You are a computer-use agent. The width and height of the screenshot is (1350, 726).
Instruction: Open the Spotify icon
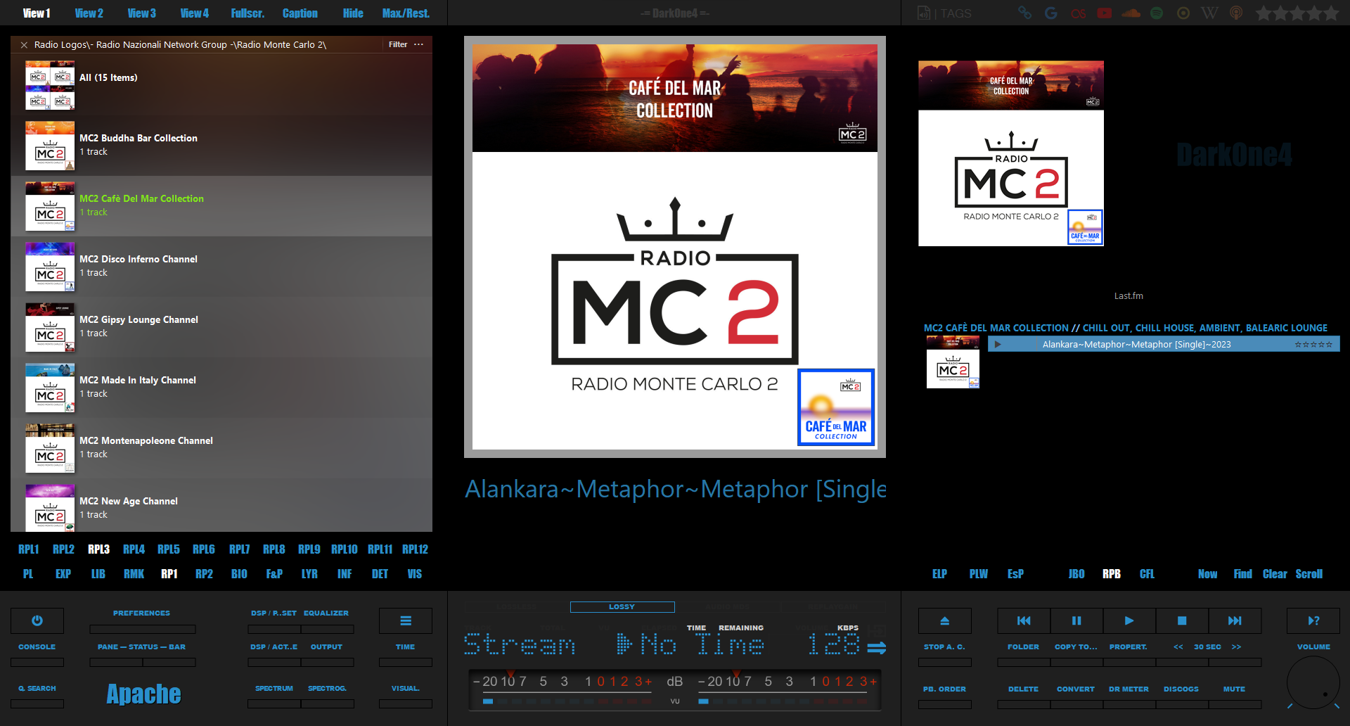[x=1157, y=13]
